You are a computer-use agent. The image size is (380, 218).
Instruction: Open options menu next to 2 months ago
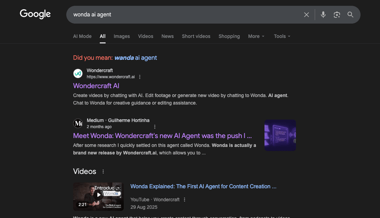[x=154, y=127]
